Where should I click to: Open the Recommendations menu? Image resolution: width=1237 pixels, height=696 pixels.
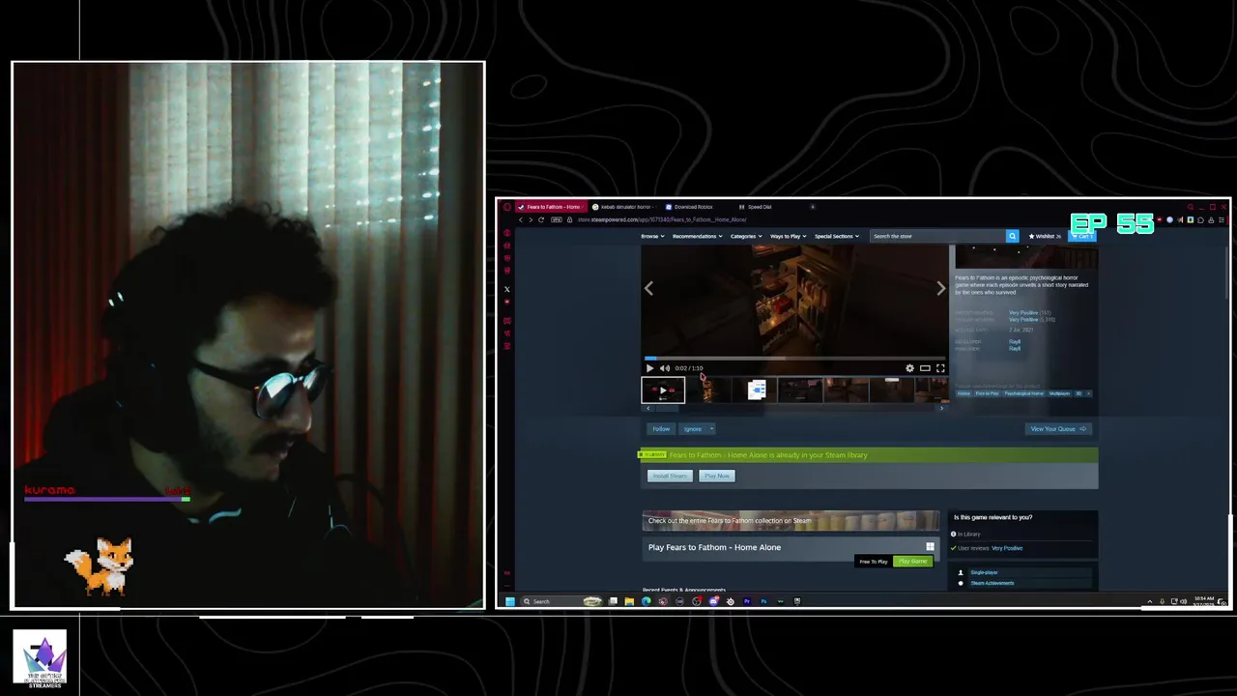(697, 236)
